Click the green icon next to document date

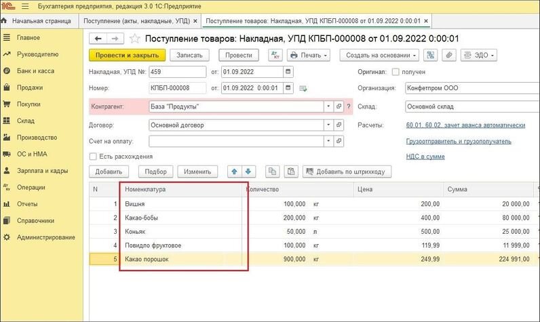[x=303, y=88]
